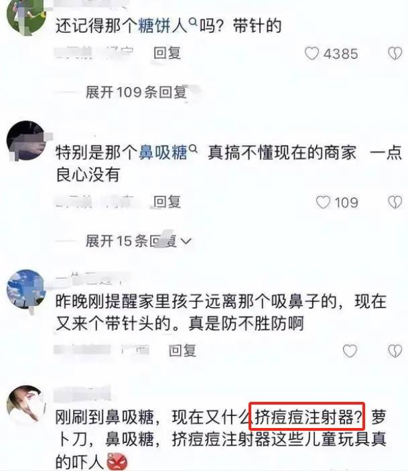Viewport: 408px width, 471px height.
Task: Reply to the 防不胜防 comment via 回复
Action: point(182,350)
